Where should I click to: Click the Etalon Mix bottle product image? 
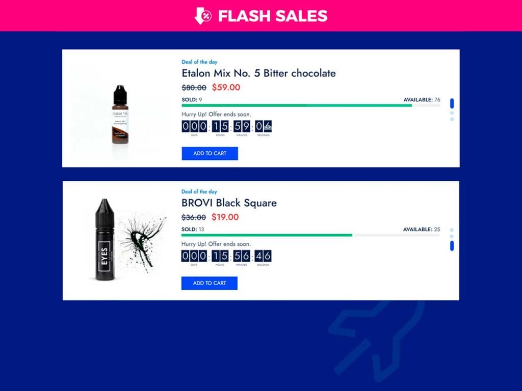(x=120, y=115)
